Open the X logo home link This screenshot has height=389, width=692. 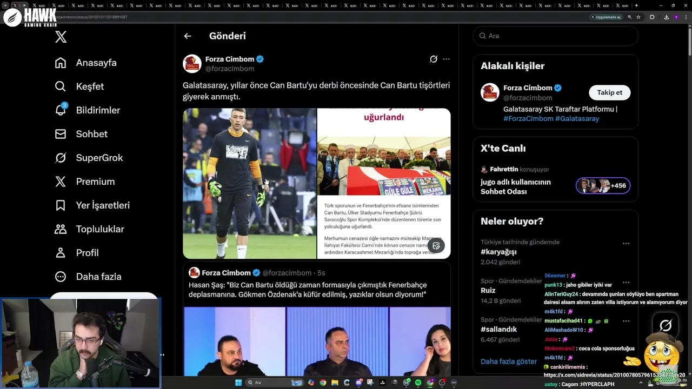click(61, 37)
